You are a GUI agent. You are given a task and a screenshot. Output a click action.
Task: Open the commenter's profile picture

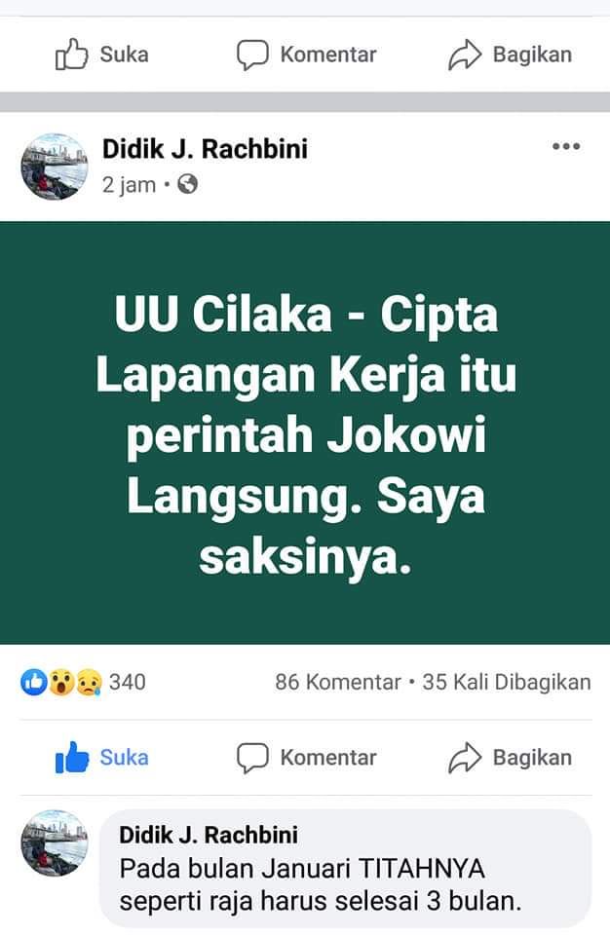coord(55,843)
